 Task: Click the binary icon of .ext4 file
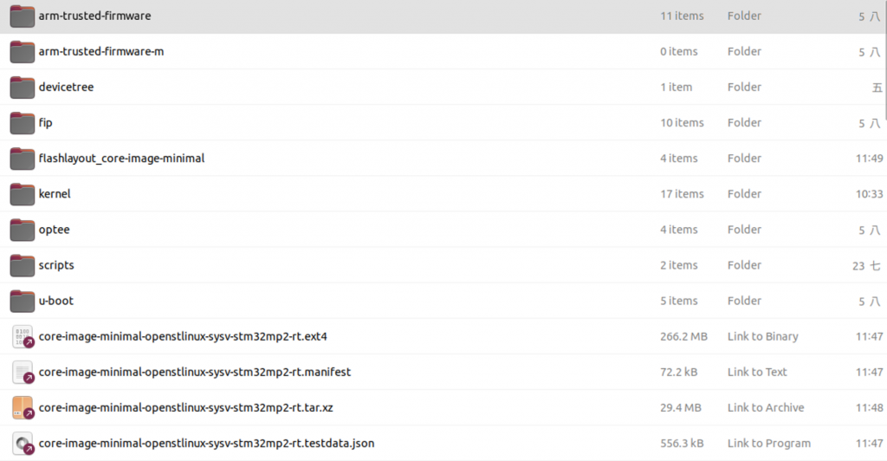click(23, 336)
